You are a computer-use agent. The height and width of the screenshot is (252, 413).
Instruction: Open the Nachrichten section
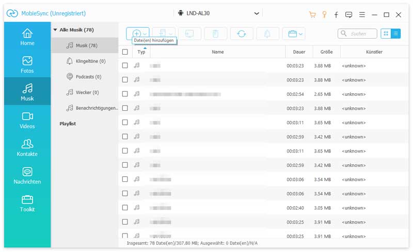[x=27, y=176]
